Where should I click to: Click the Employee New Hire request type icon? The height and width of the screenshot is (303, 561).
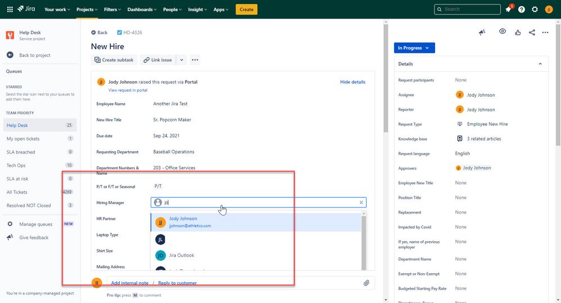460,124
